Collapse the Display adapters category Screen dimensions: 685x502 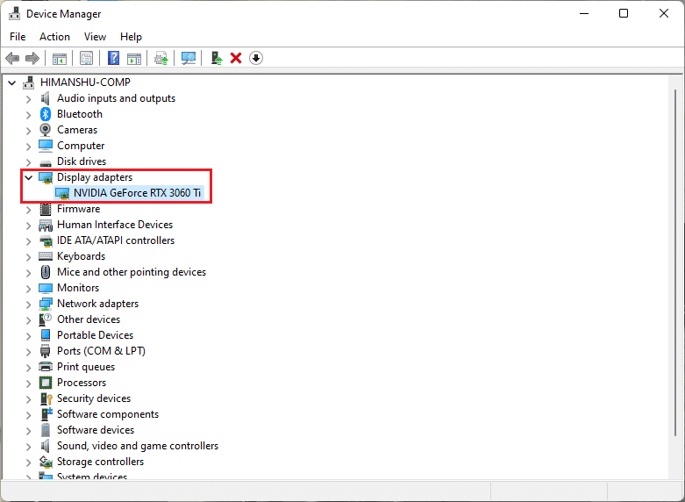(x=29, y=177)
